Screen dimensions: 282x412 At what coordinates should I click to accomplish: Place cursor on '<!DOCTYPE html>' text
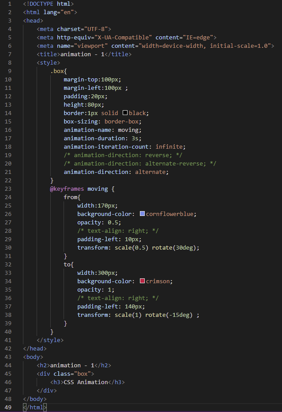click(x=49, y=4)
